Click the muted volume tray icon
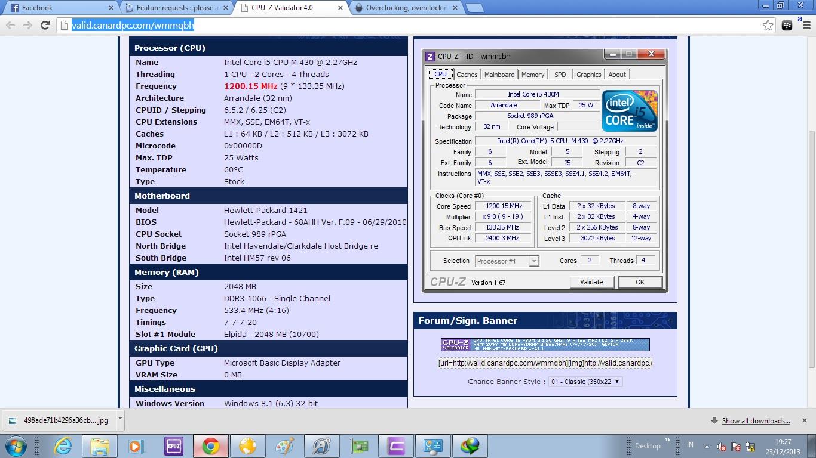The image size is (816, 458). click(721, 446)
